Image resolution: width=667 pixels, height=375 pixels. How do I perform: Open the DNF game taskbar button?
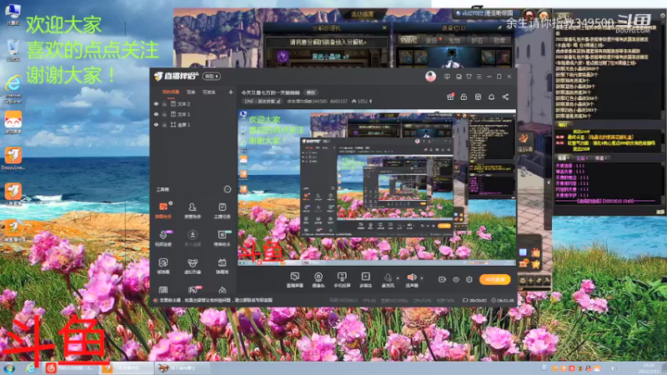181,367
